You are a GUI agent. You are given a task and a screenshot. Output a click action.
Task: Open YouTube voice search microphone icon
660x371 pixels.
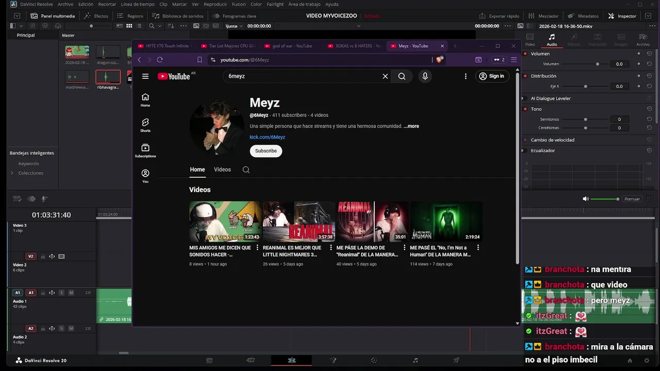pyautogui.click(x=425, y=76)
